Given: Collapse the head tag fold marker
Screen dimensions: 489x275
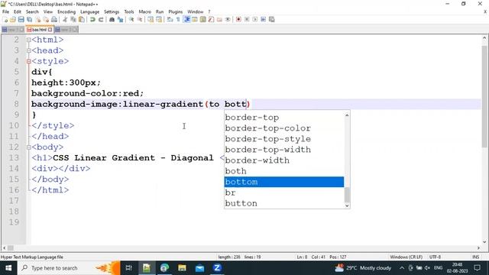Looking at the screenshot, I should tap(29, 50).
